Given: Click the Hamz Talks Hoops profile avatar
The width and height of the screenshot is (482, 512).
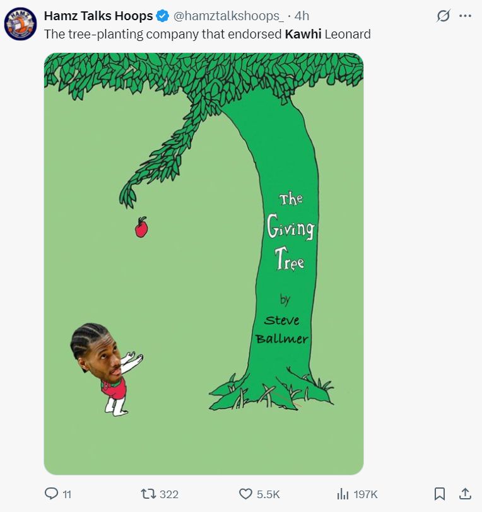Looking at the screenshot, I should coord(21,25).
